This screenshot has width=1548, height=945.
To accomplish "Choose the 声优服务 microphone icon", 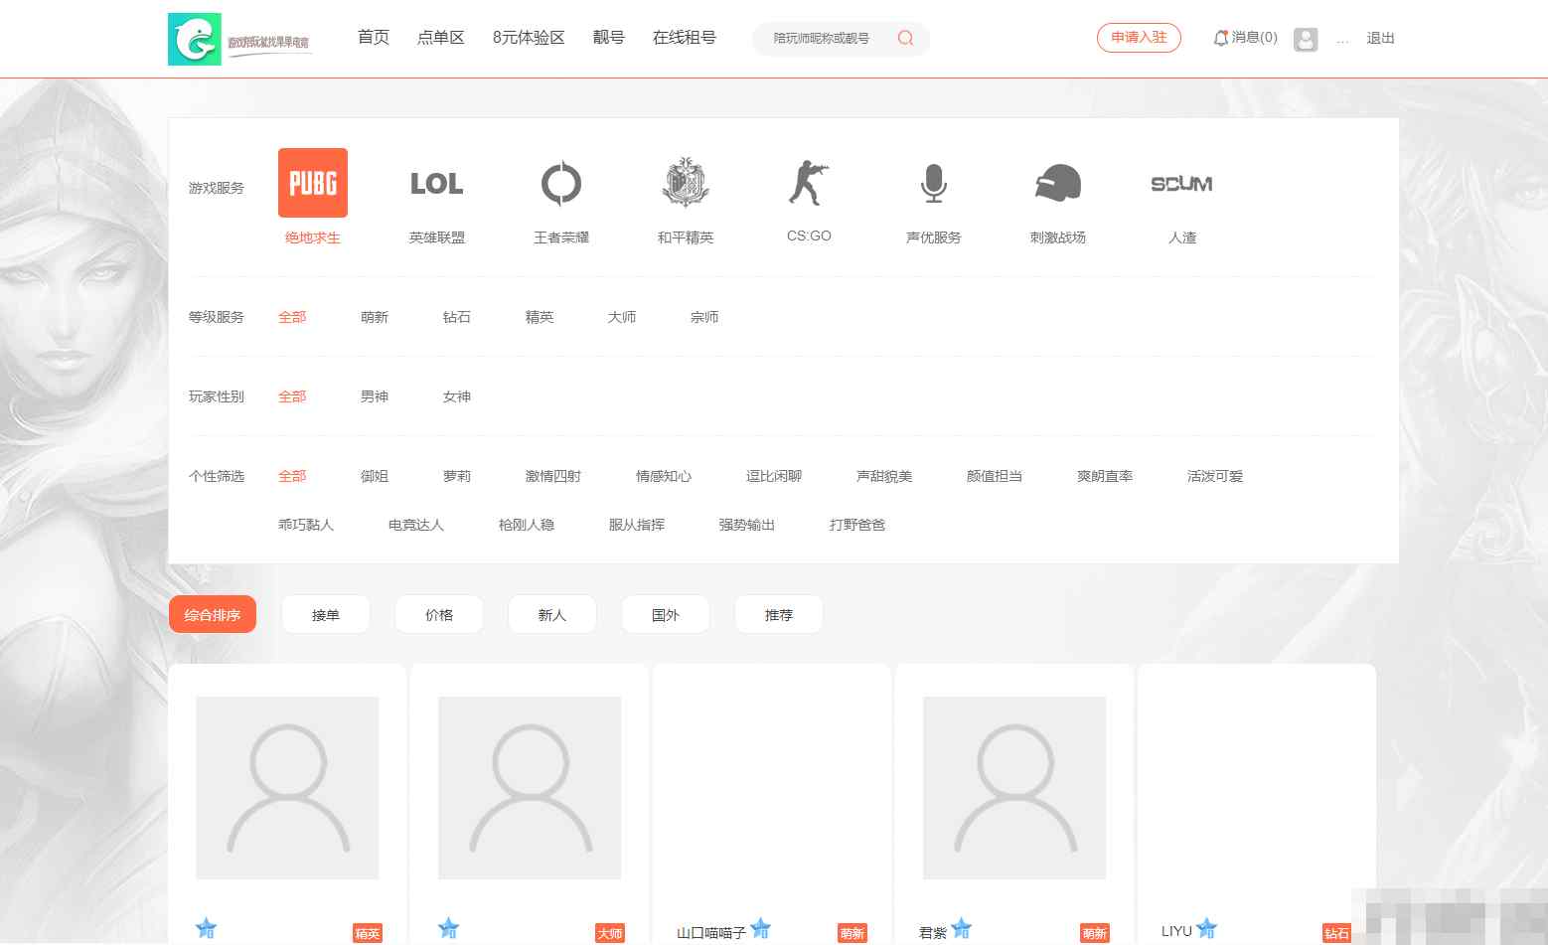I will [933, 183].
